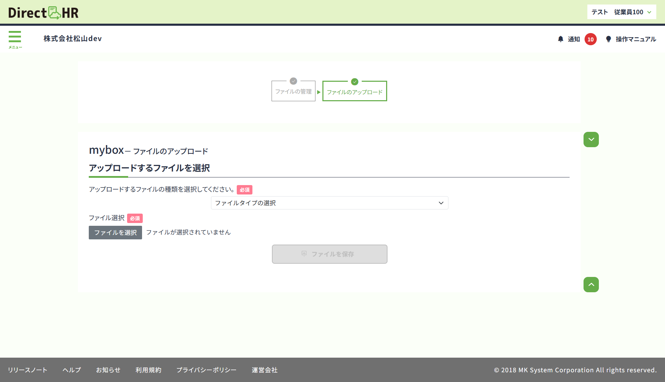Open the red notification count badge
665x382 pixels.
(x=590, y=39)
